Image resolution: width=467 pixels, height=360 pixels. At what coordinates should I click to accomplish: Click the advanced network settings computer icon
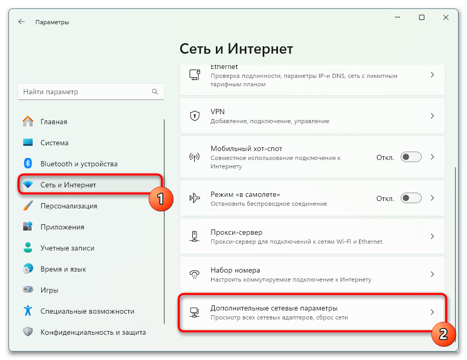point(195,312)
